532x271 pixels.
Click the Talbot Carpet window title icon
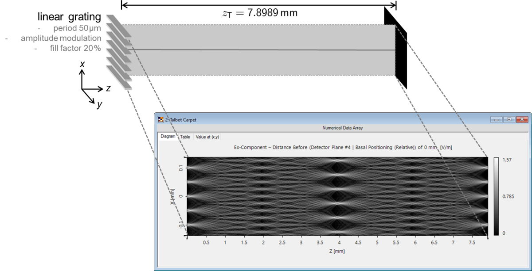pyautogui.click(x=160, y=119)
